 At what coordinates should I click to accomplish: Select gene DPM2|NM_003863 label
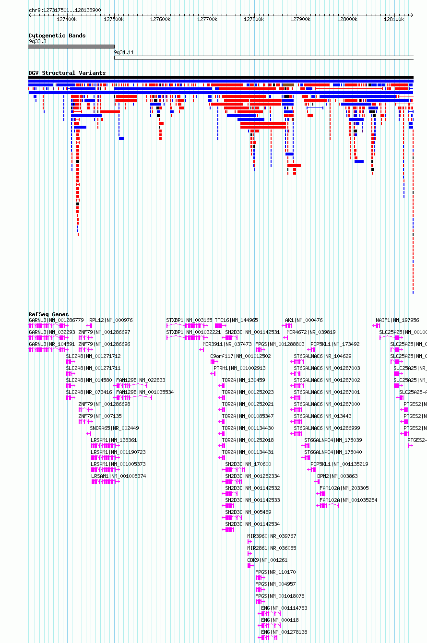tap(338, 476)
